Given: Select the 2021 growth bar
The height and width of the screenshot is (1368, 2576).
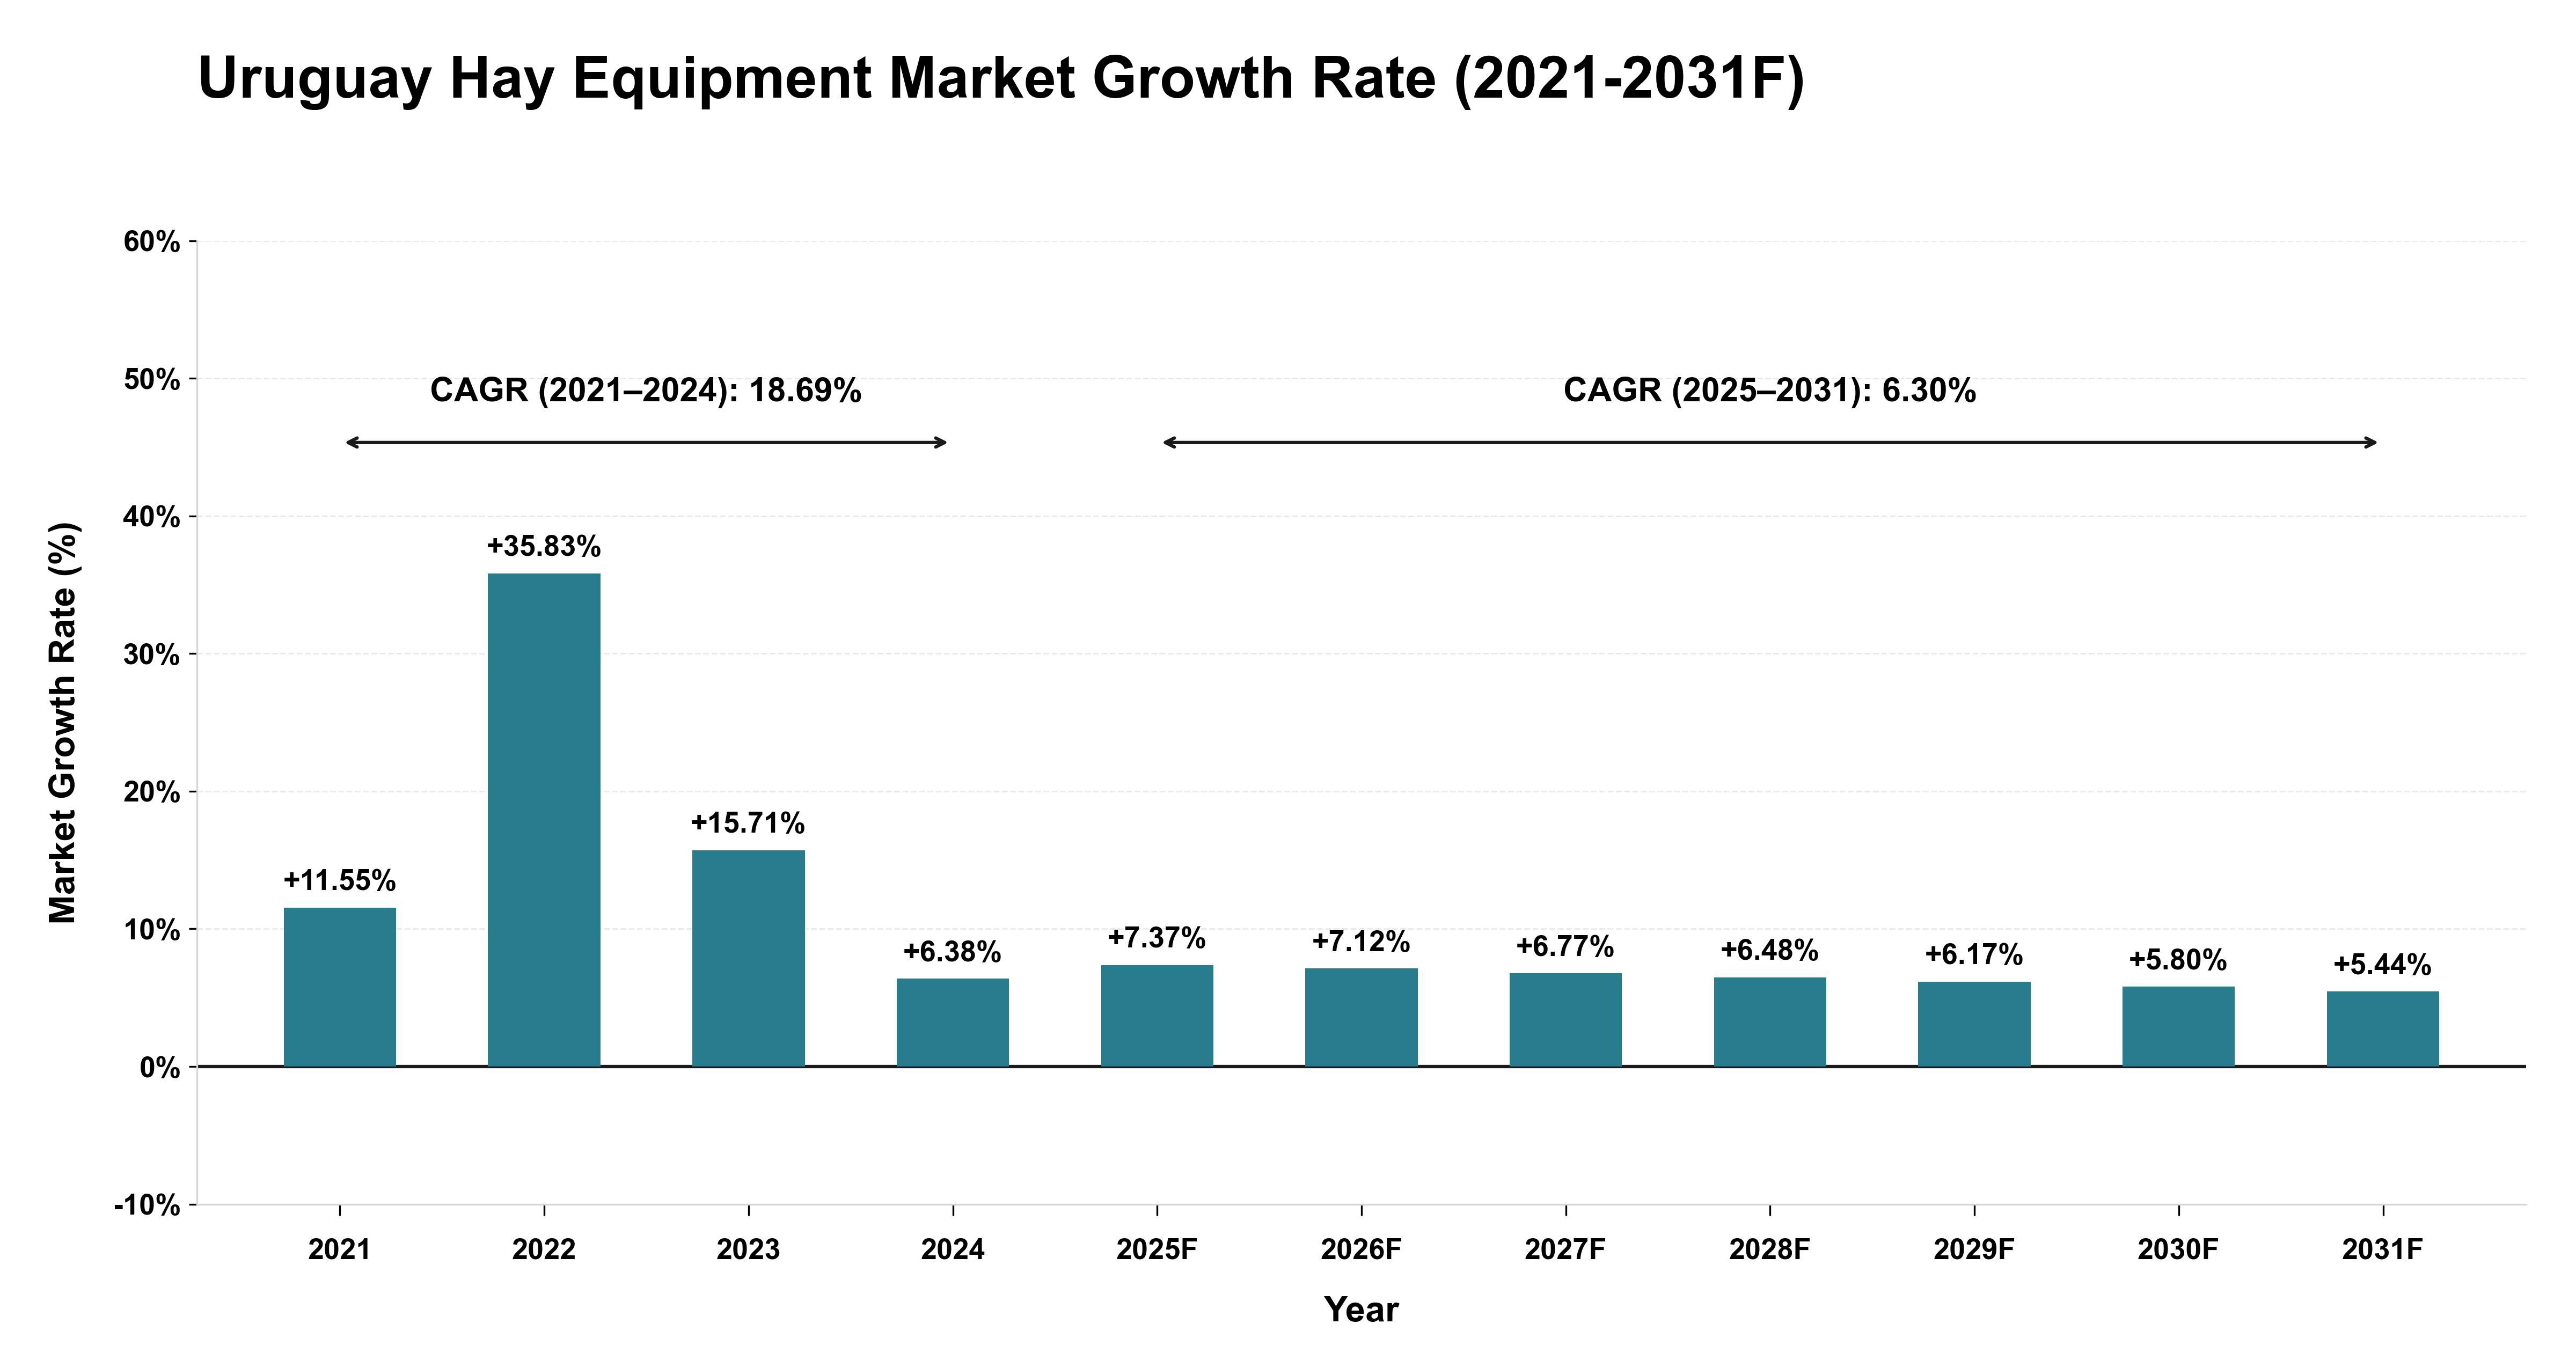Looking at the screenshot, I should coord(340,987).
